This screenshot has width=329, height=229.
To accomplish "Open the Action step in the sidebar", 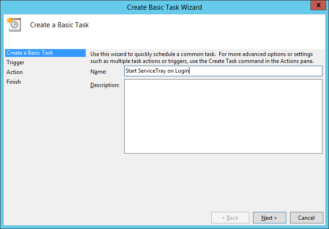I will tap(14, 72).
